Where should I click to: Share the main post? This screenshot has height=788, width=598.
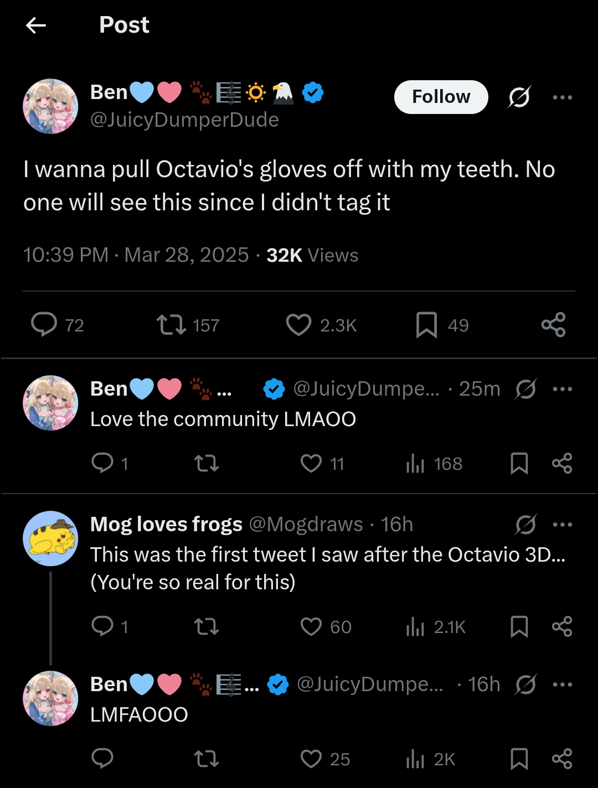pyautogui.click(x=553, y=325)
